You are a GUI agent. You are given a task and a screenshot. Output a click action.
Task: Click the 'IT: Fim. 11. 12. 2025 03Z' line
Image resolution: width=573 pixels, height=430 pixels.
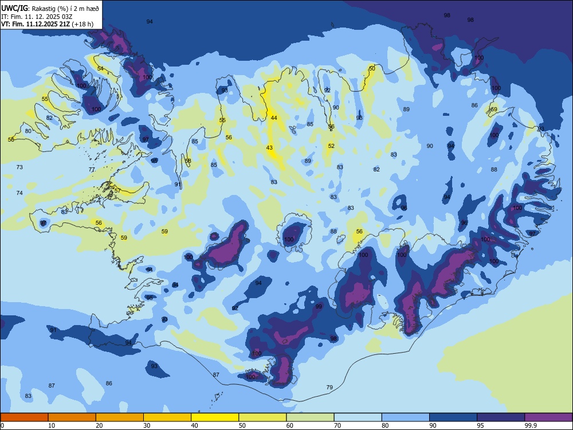[37, 17]
